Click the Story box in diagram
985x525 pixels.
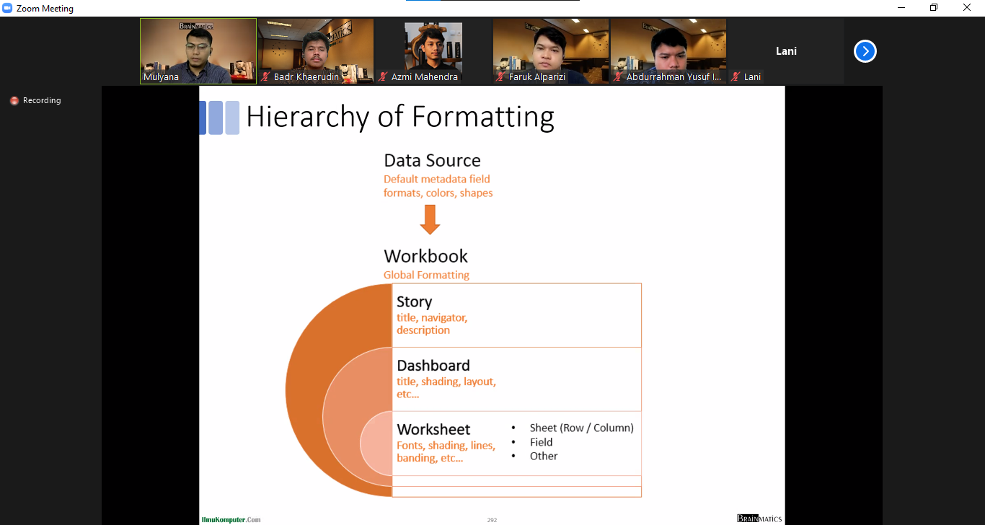(516, 315)
